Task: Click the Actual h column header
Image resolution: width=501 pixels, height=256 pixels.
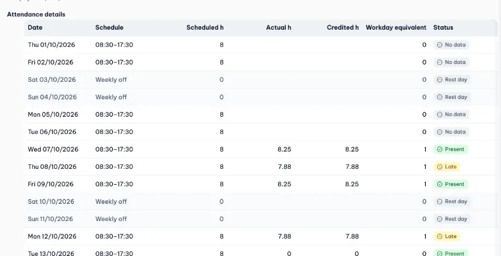Action: [x=278, y=28]
